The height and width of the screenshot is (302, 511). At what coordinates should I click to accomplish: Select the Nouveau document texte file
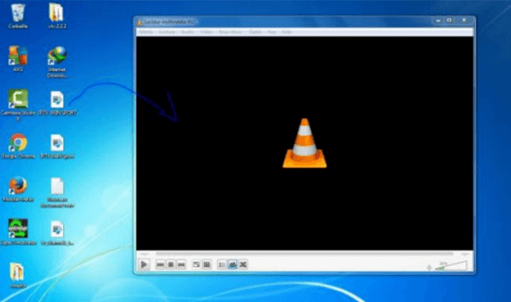click(57, 193)
